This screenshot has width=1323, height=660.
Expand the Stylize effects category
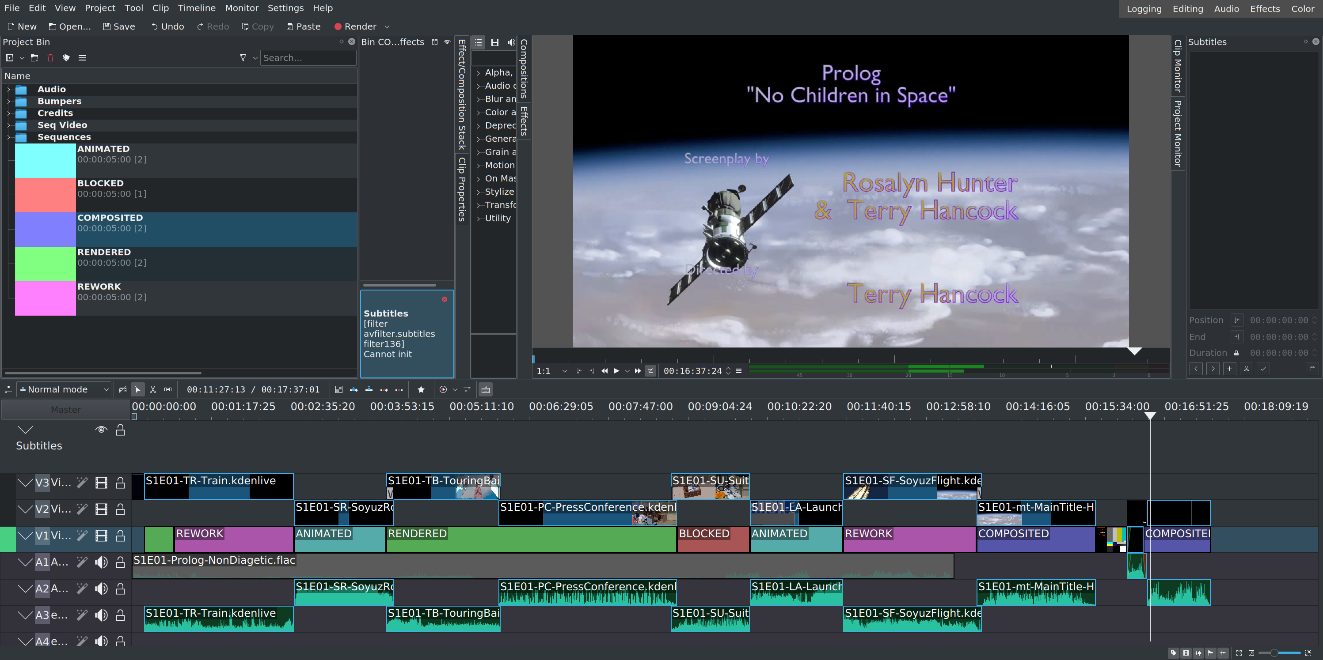[x=478, y=192]
